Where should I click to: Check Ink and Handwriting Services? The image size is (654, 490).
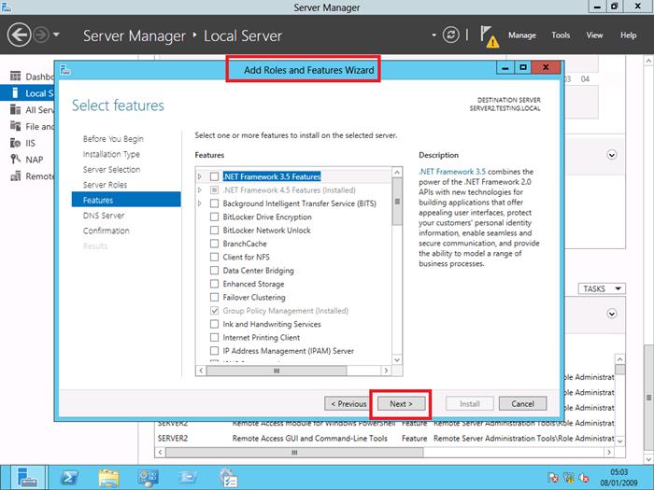click(x=214, y=324)
